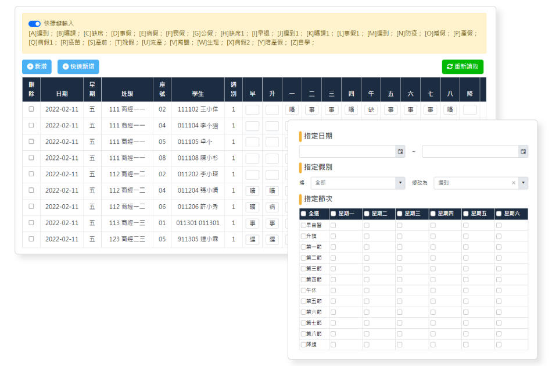552x366 pixels.
Task: Open calendar icon for end date
Action: coord(523,151)
